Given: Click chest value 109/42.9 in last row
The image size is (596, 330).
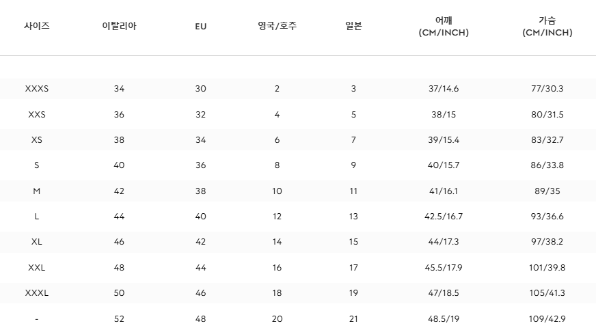Looking at the screenshot, I should [x=547, y=319].
